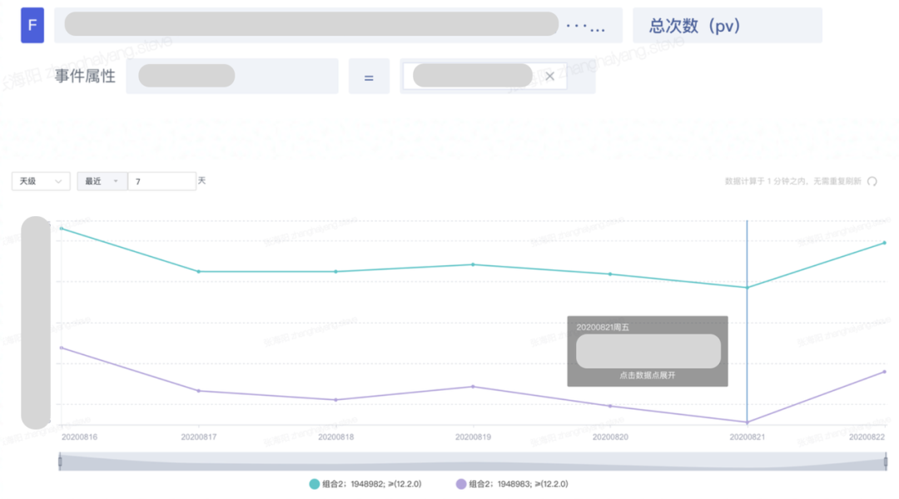Click the 20200816 axis label
Screen dimensions: 899x499
point(80,437)
